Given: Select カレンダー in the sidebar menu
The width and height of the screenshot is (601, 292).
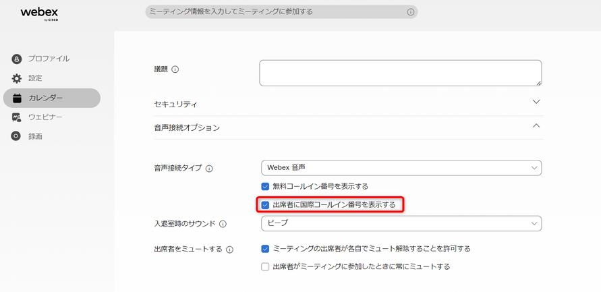Looking at the screenshot, I should (x=52, y=98).
